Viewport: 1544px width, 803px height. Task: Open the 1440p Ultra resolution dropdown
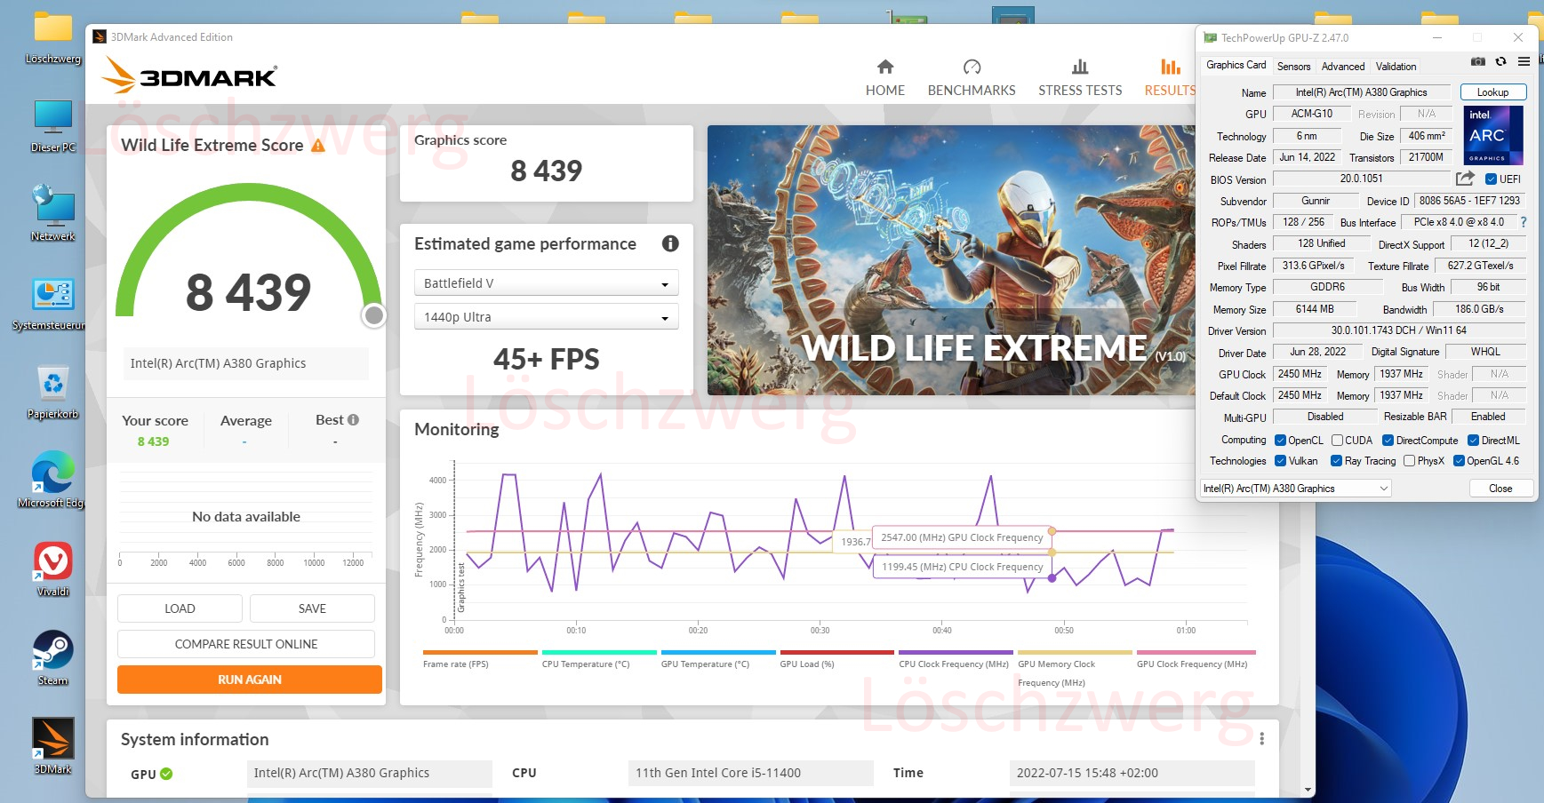pyautogui.click(x=546, y=317)
